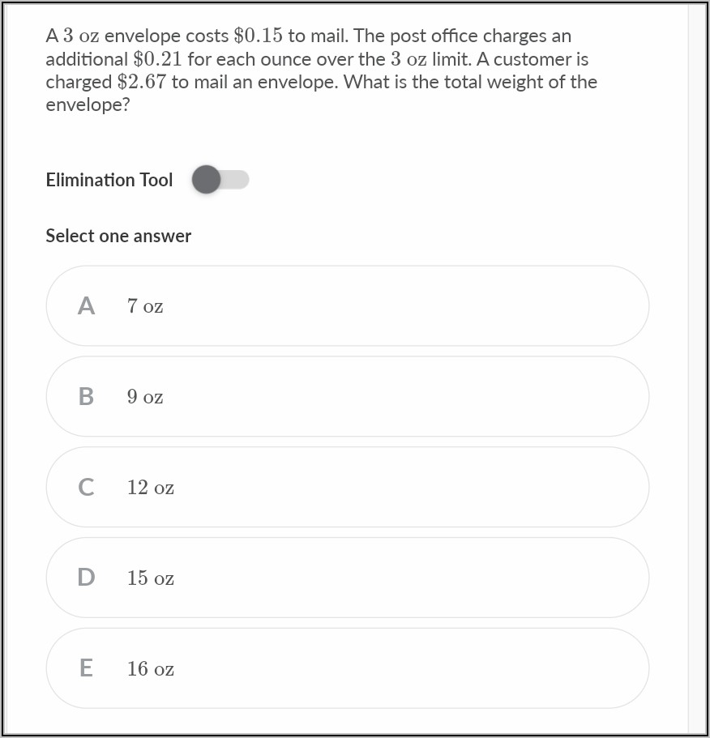Select answer option A
Screen dimensions: 710x738
point(347,306)
